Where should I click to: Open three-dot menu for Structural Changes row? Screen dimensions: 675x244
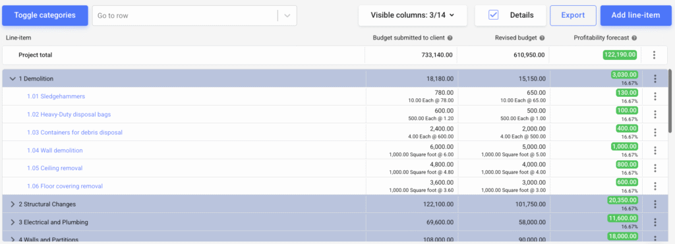(655, 204)
